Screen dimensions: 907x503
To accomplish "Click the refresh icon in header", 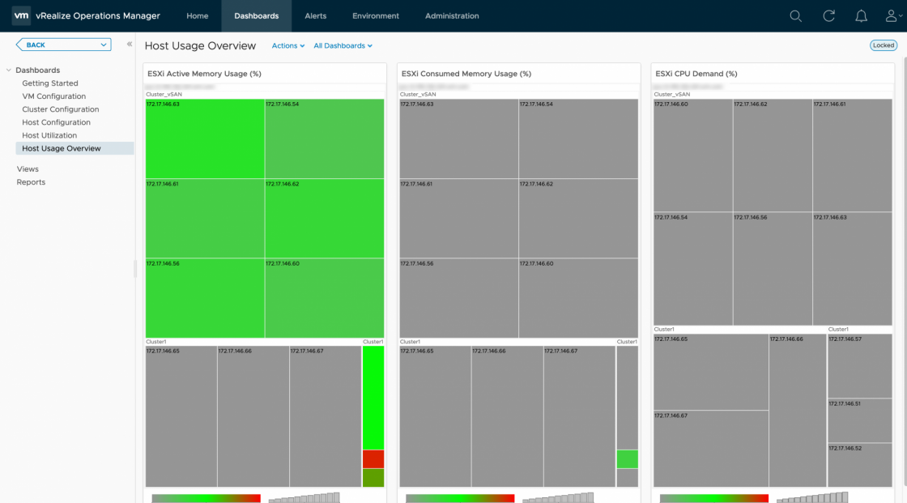I will [828, 16].
